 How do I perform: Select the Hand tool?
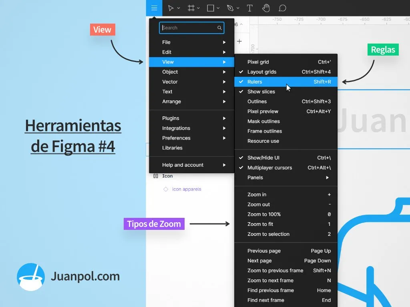[266, 8]
